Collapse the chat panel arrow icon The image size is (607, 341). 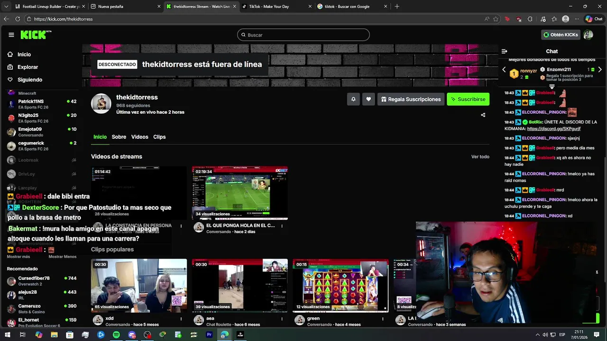[505, 51]
